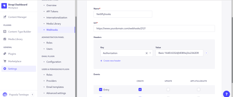Click the Authorization key combo box
This screenshot has width=233, height=97.
[127, 53]
